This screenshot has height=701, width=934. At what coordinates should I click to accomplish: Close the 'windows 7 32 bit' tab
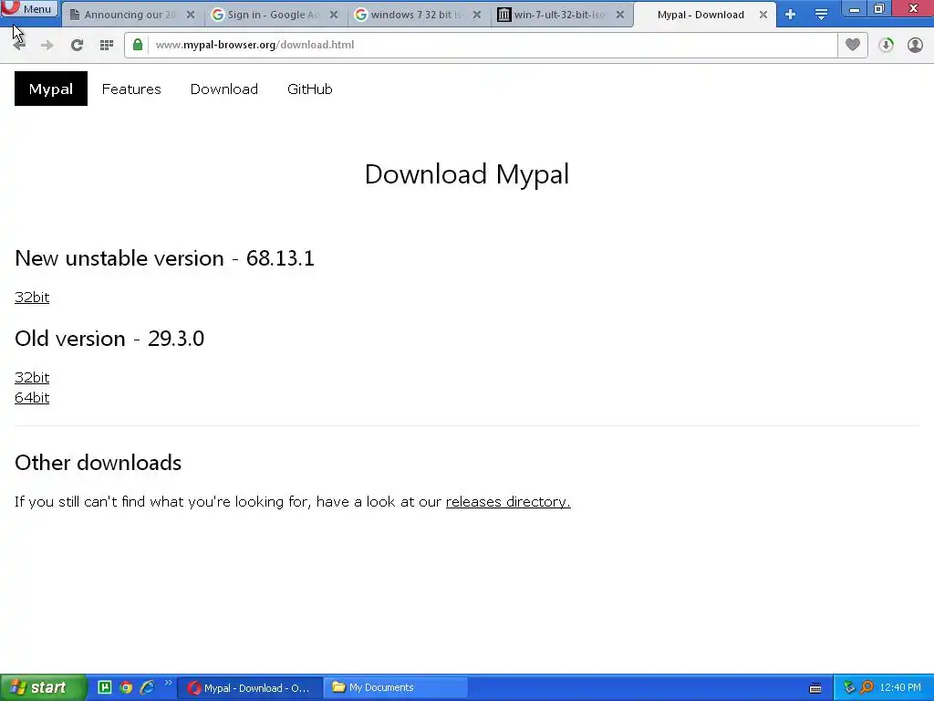476,15
